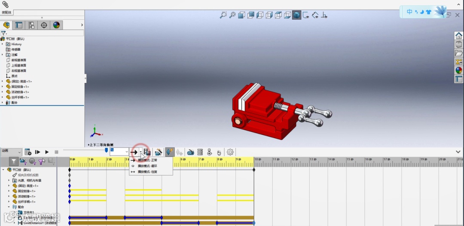464x226 pixels.
Task: Click the playback time slider handle
Action: click(x=107, y=150)
